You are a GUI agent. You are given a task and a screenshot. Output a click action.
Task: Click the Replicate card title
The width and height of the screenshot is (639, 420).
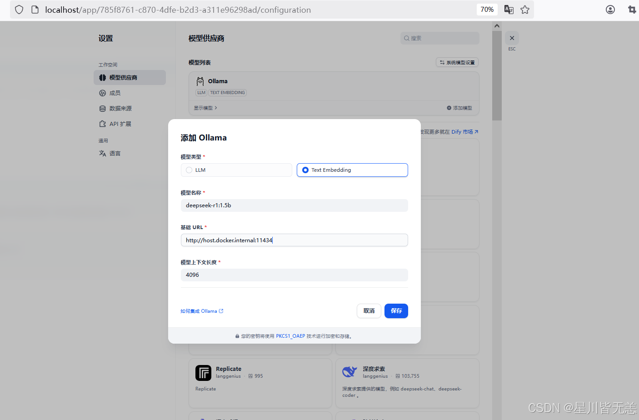[229, 369]
